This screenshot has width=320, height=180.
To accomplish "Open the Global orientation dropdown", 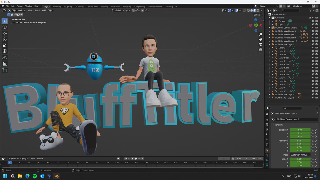I will [x=118, y=10].
